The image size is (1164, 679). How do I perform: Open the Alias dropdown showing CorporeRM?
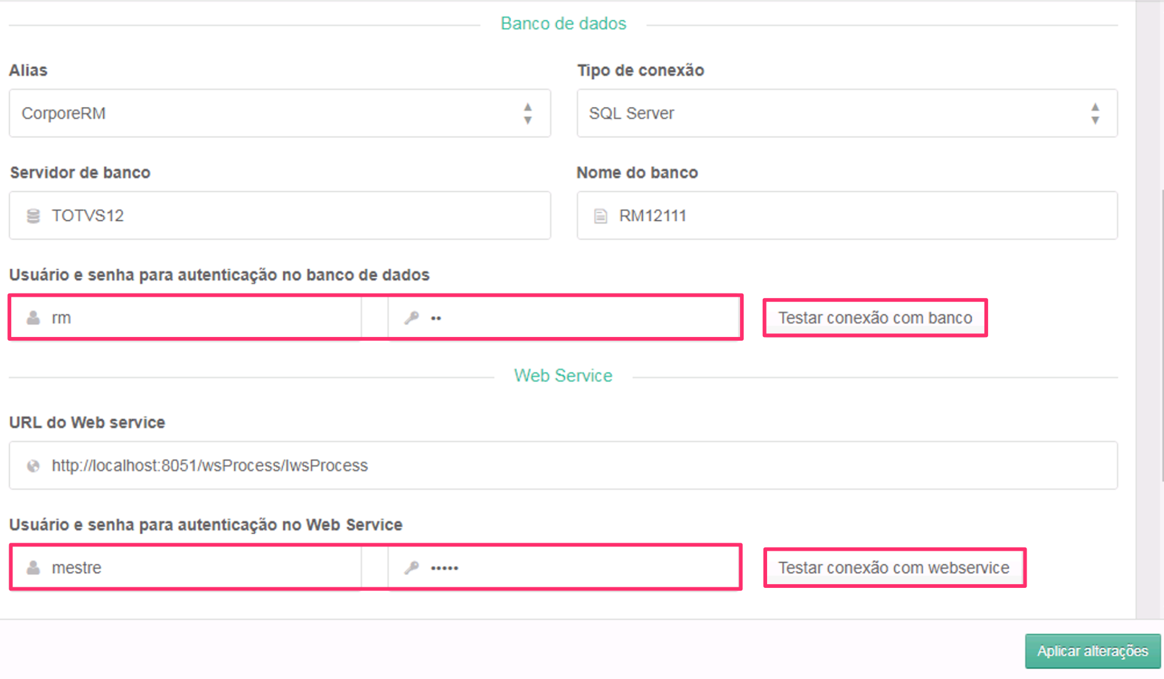point(280,113)
